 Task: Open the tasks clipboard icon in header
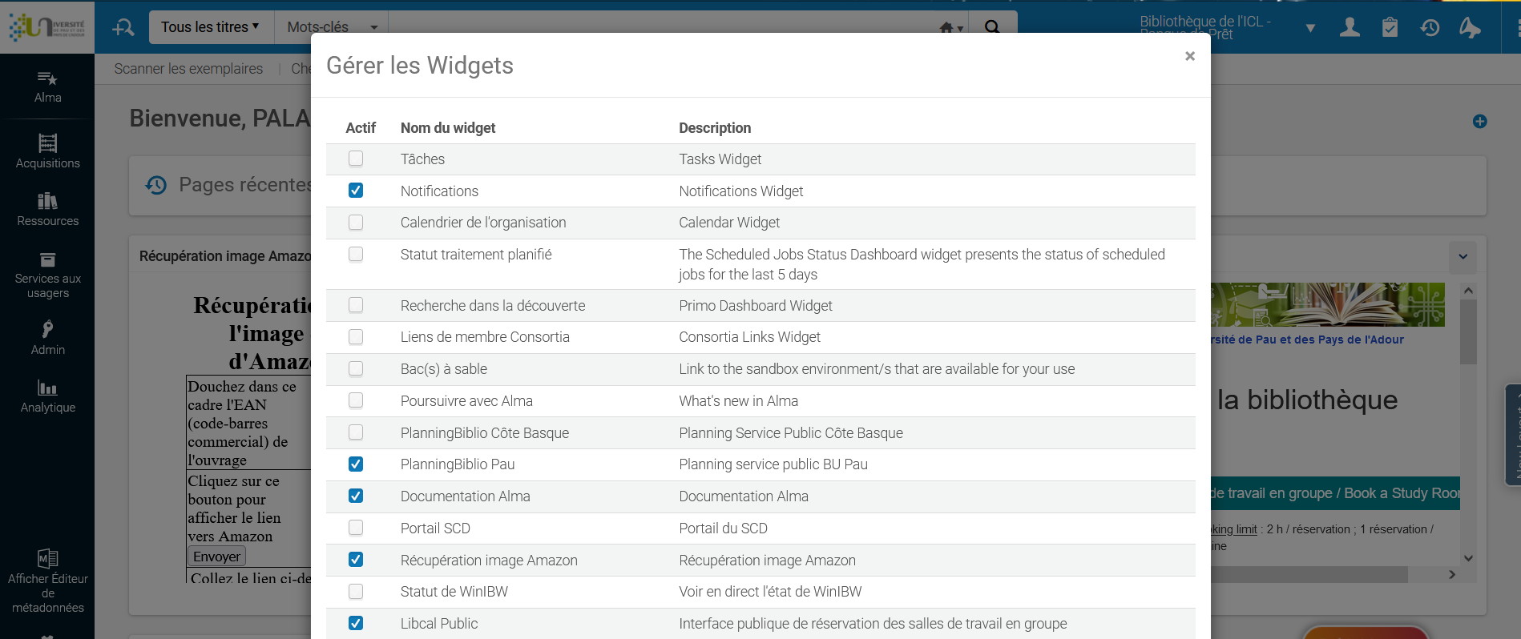click(x=1390, y=27)
